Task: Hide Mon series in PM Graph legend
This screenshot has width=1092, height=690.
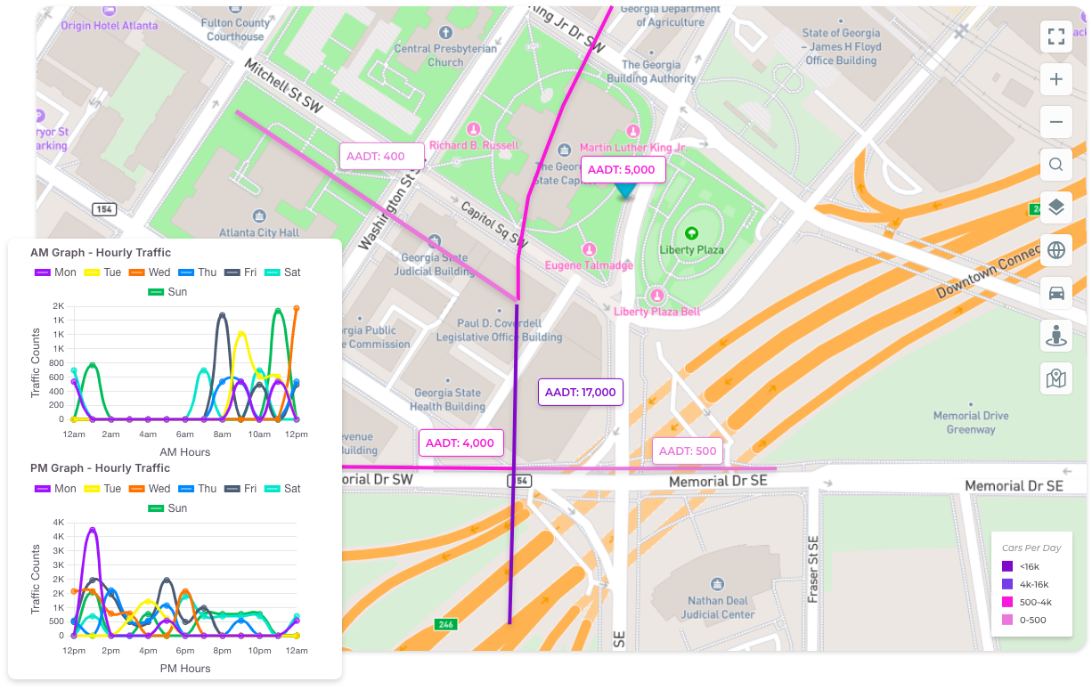Action: pos(55,489)
